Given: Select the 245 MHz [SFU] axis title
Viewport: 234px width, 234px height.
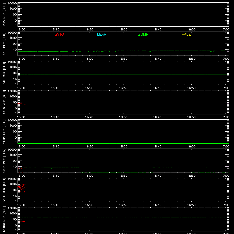Looking at the screenshot, I should click(x=4, y=14).
